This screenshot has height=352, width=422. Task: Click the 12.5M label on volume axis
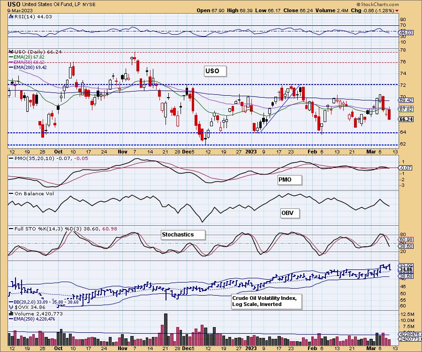(x=407, y=314)
